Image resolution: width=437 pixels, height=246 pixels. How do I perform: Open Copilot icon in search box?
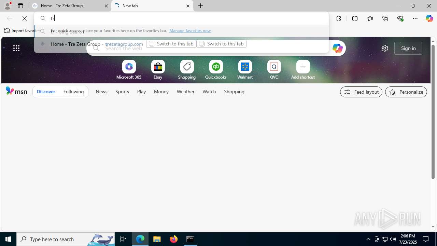tap(337, 48)
